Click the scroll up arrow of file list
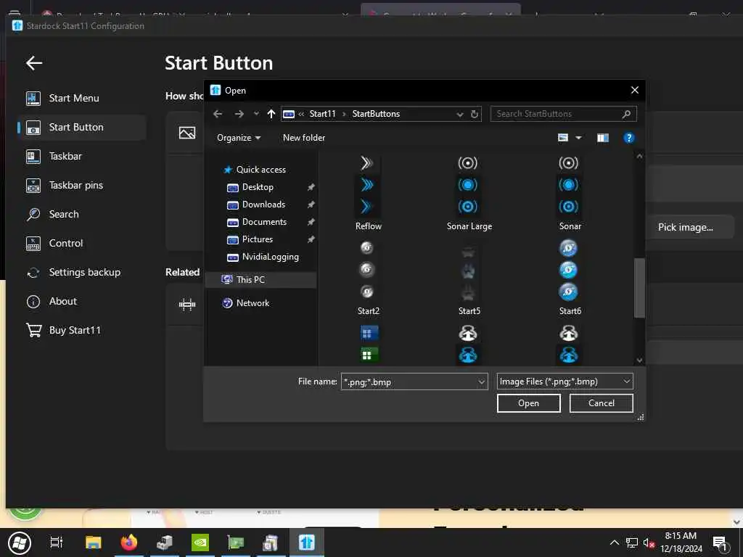 [x=639, y=156]
